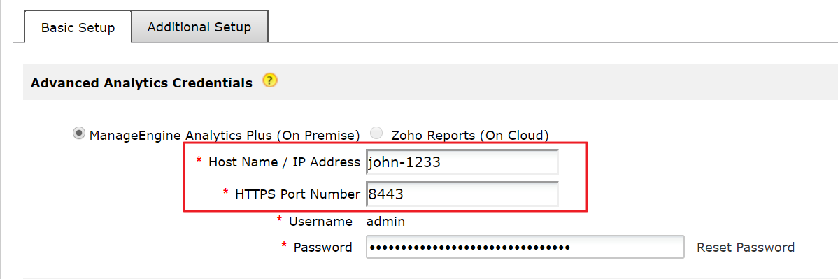Open the Additional Setup tab

[x=199, y=27]
